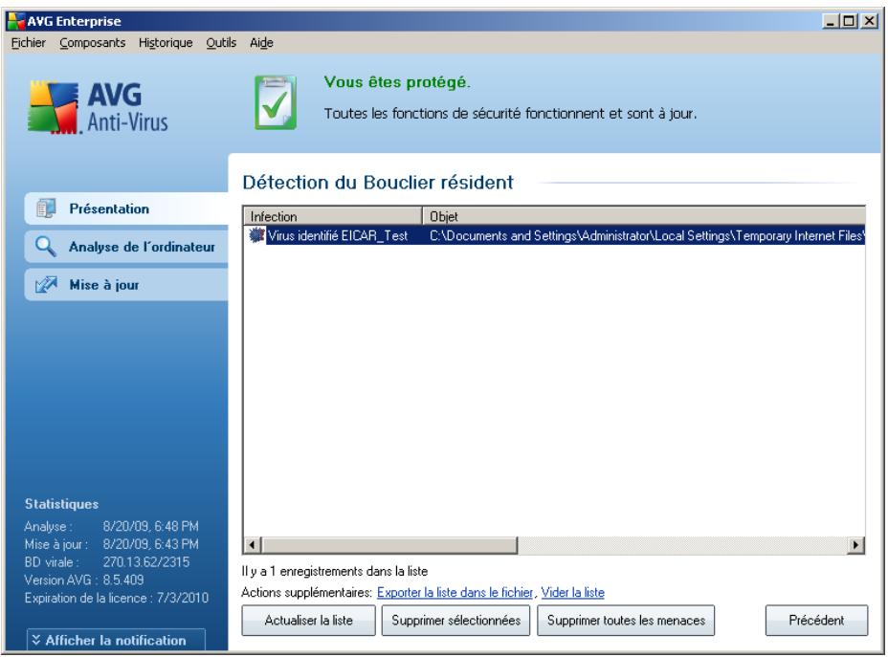Click Expiration de la licence 7/3/2010
This screenshot has width=888, height=657.
click(x=117, y=598)
